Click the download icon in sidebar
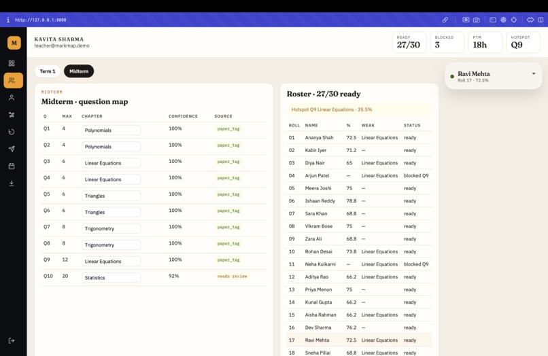The height and width of the screenshot is (356, 548). point(12,183)
